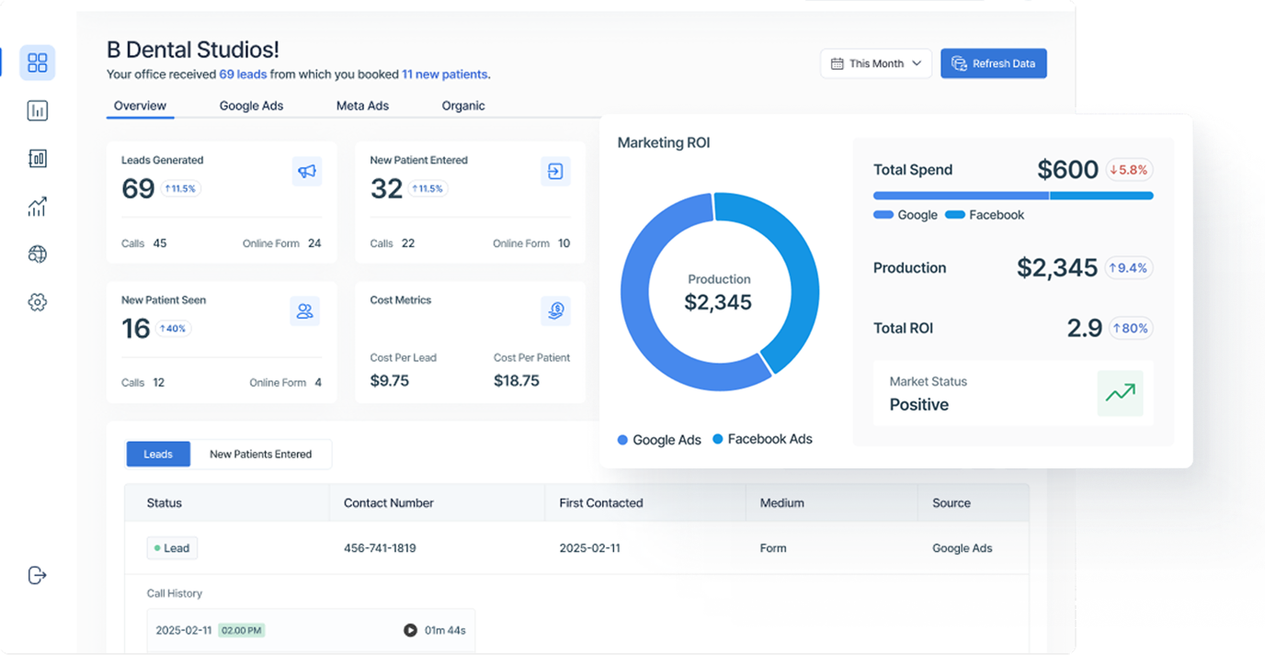Click the Source column header
The height and width of the screenshot is (664, 1265).
pos(952,503)
